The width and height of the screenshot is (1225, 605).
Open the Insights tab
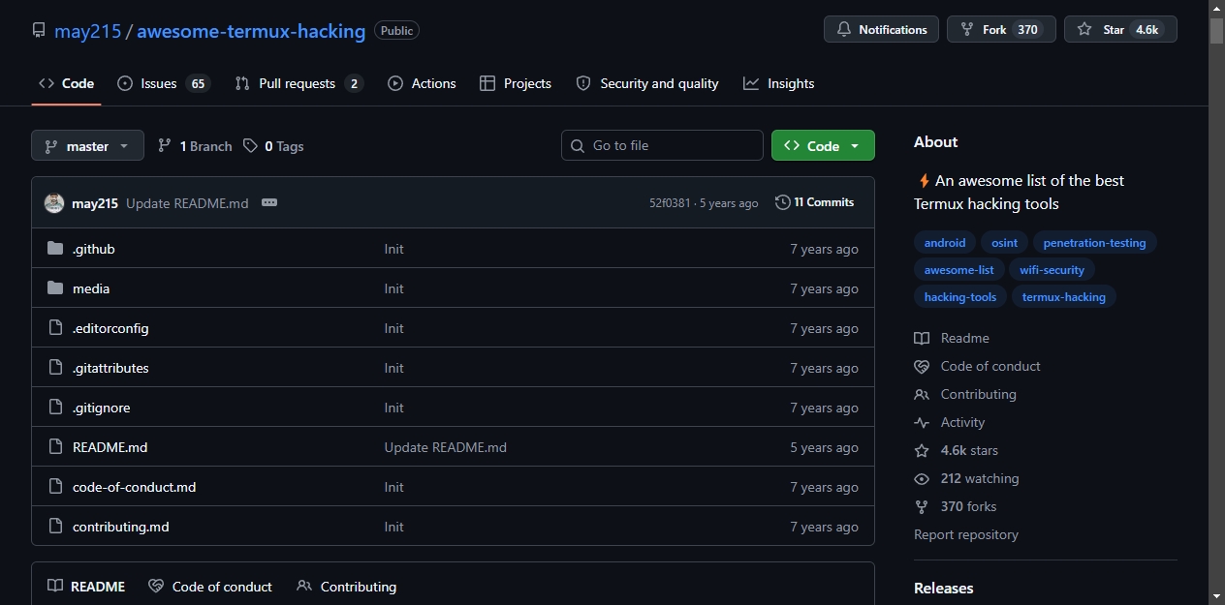779,84
